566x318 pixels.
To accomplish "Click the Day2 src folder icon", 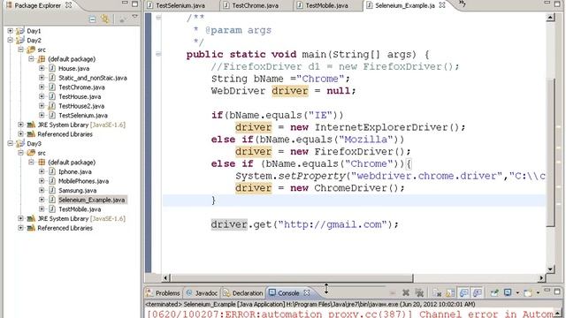I will pyautogui.click(x=31, y=49).
